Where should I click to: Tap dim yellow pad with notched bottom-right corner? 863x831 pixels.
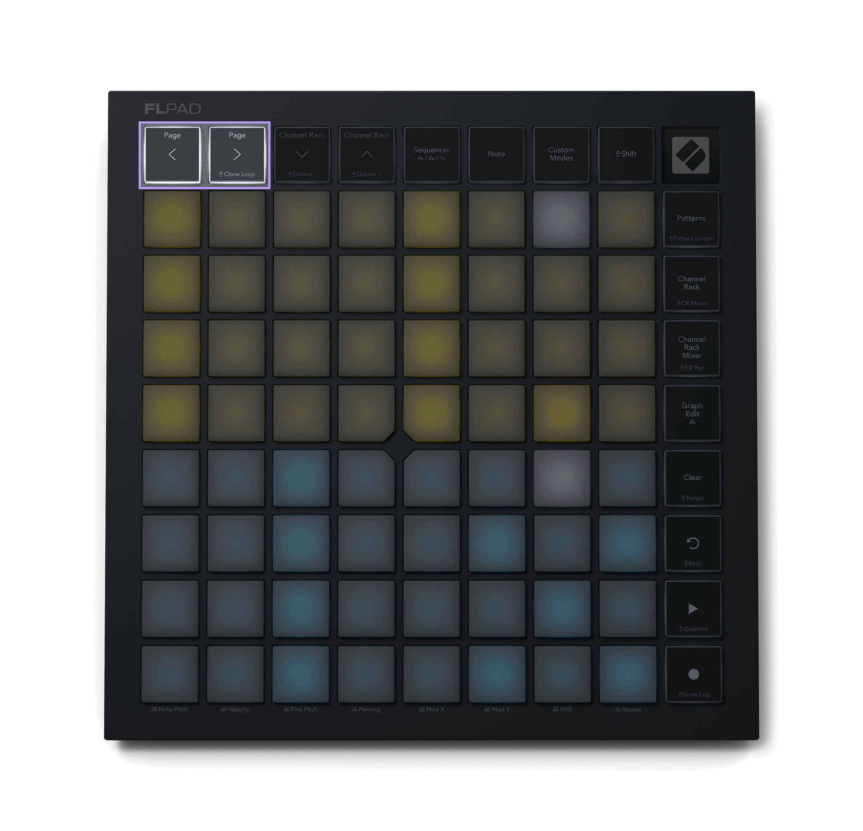pos(366,413)
